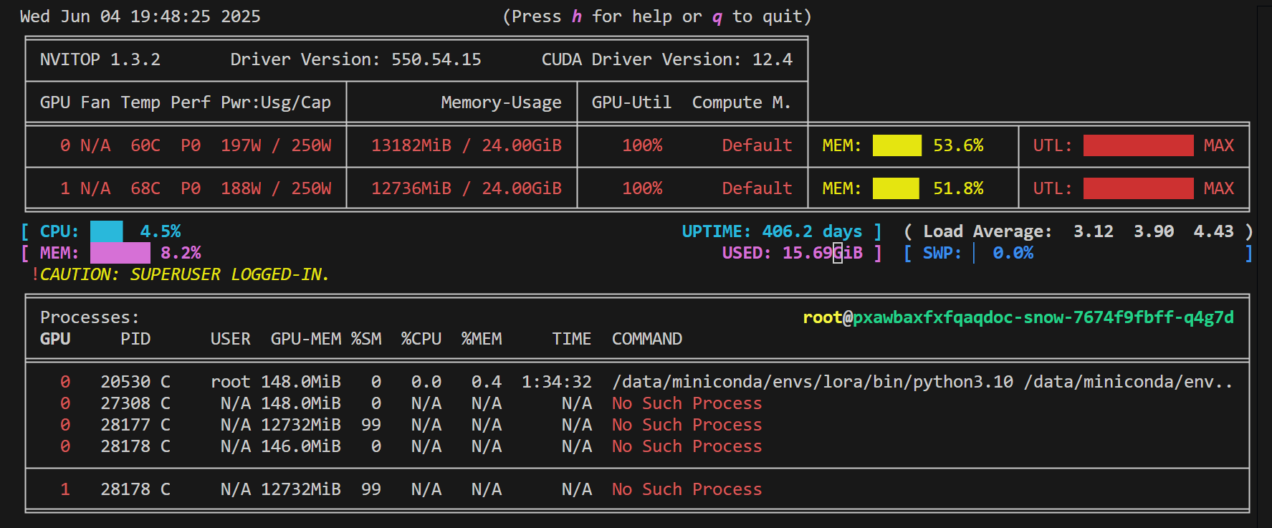1272x528 pixels.
Task: Click 'No Such Process' for PID 27308
Action: pyautogui.click(x=687, y=403)
